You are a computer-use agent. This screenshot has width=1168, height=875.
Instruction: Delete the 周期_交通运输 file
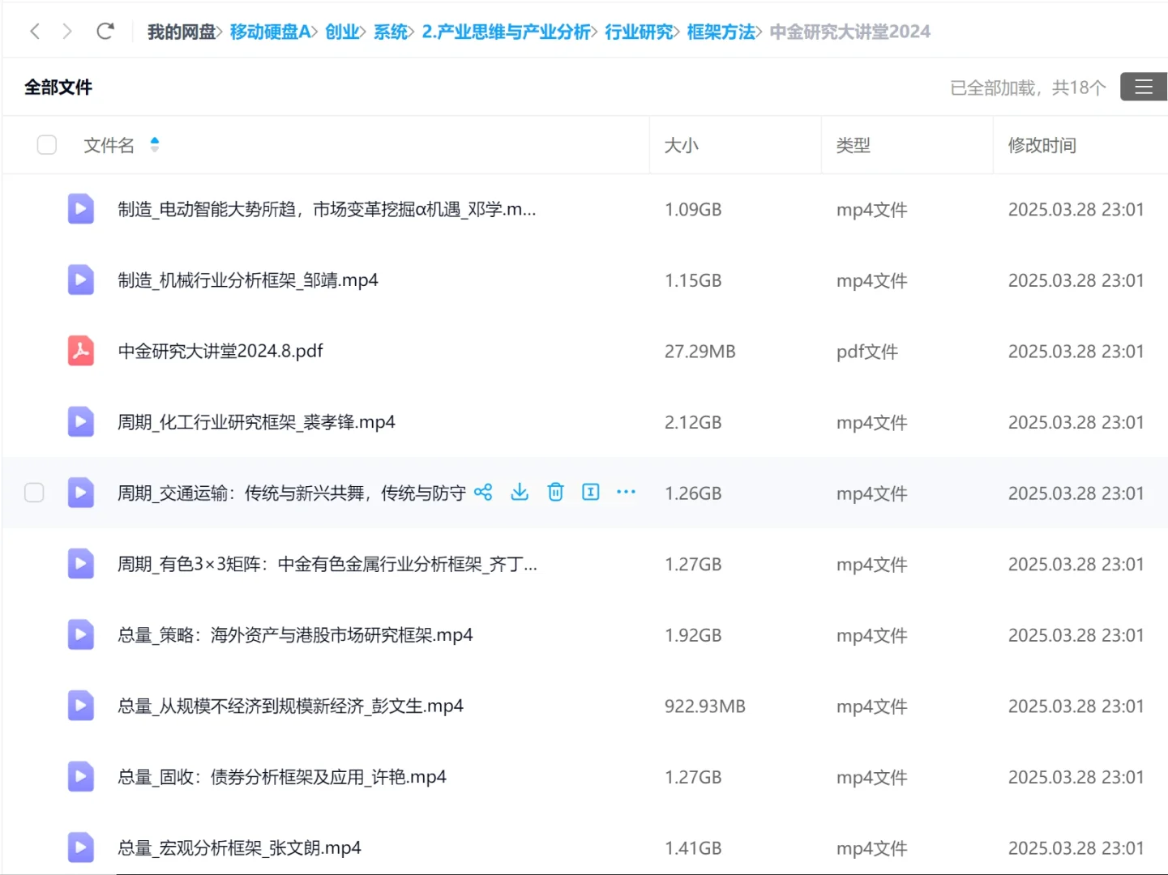pyautogui.click(x=555, y=492)
